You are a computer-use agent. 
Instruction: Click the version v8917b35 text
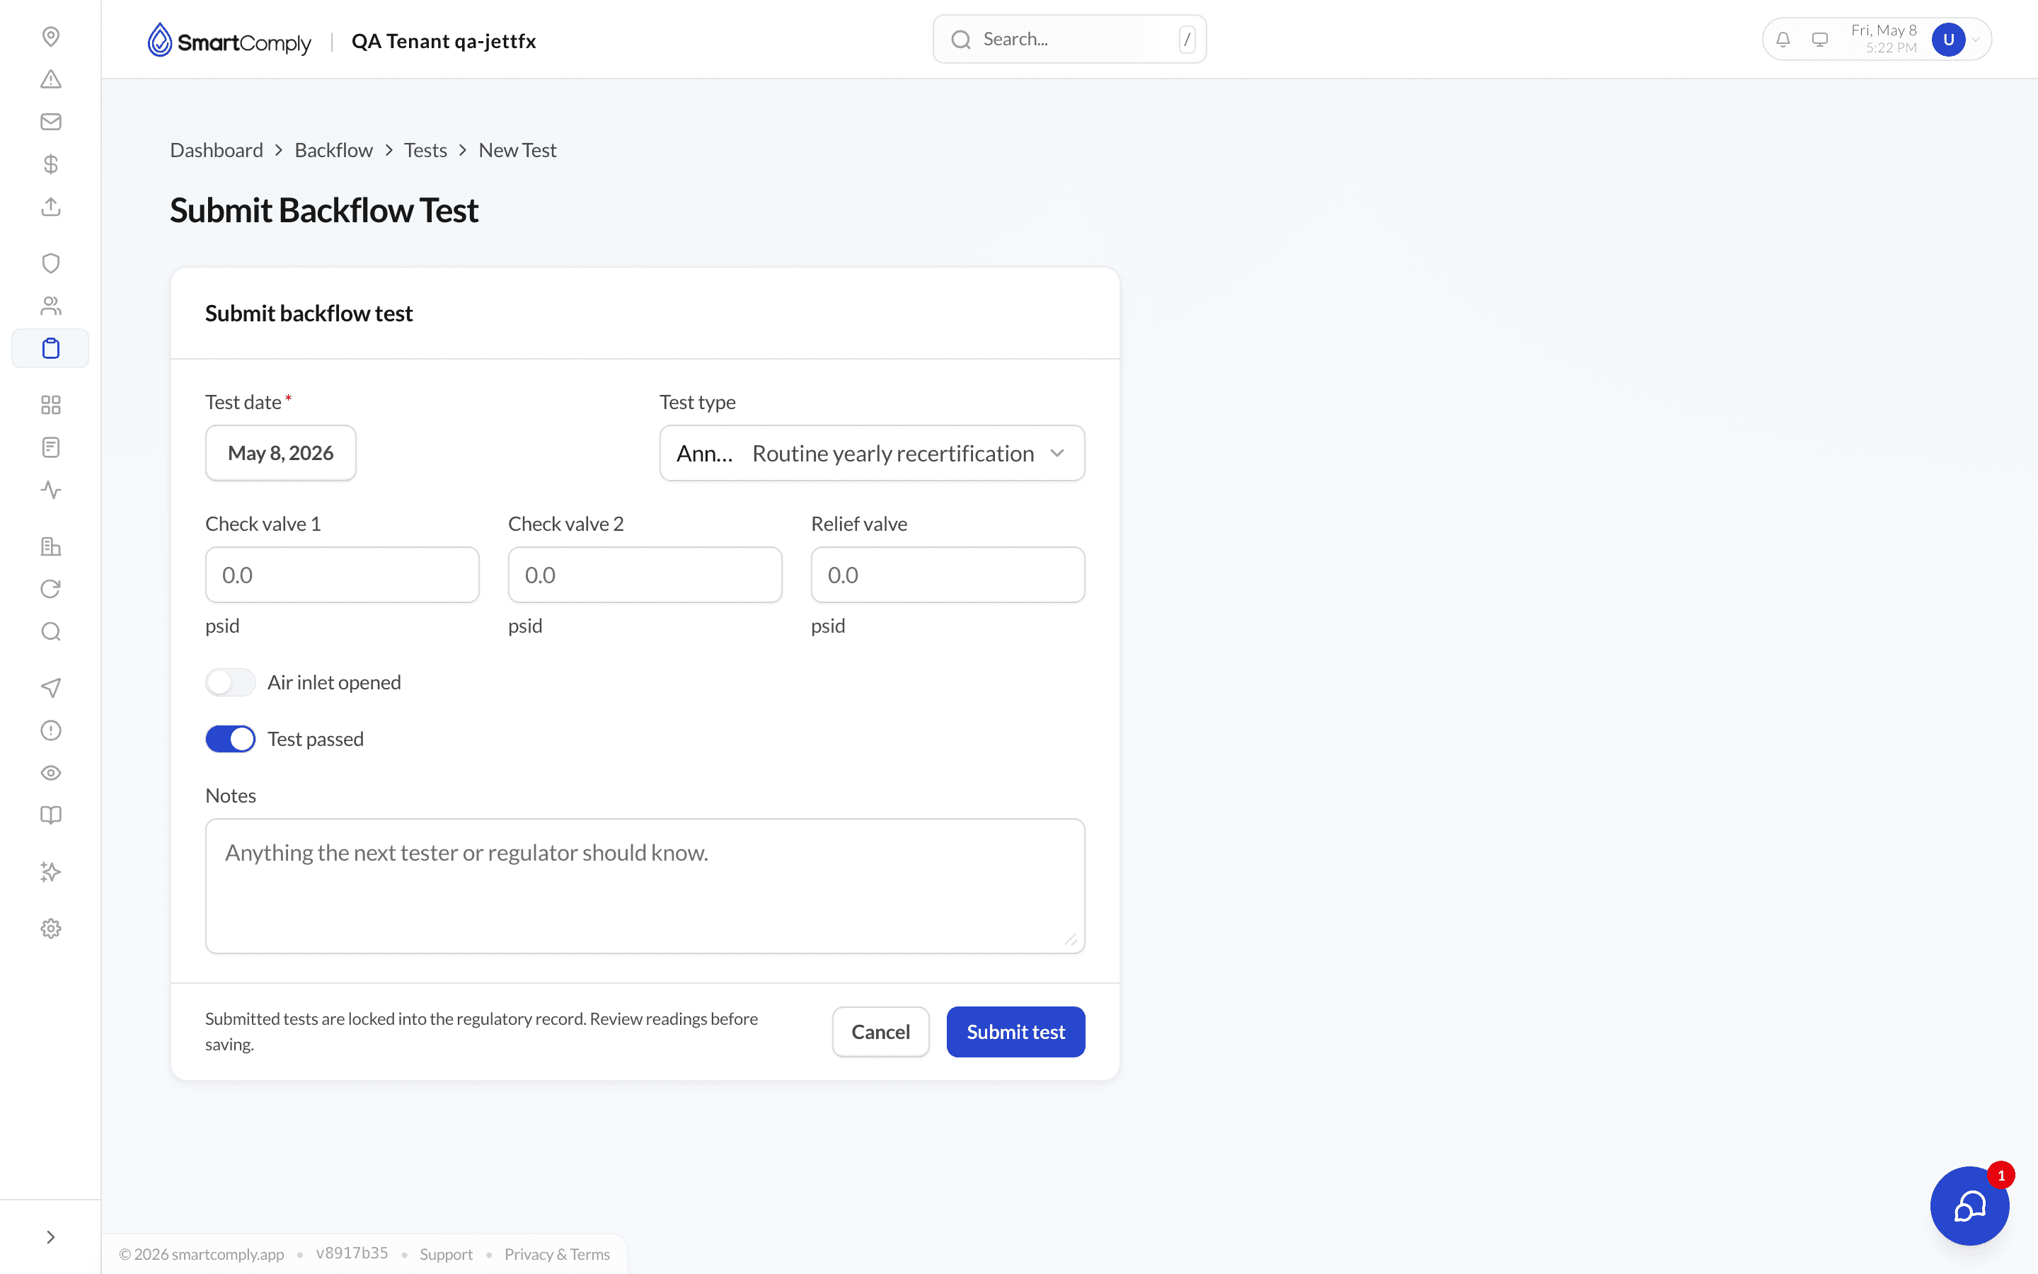coord(352,1253)
